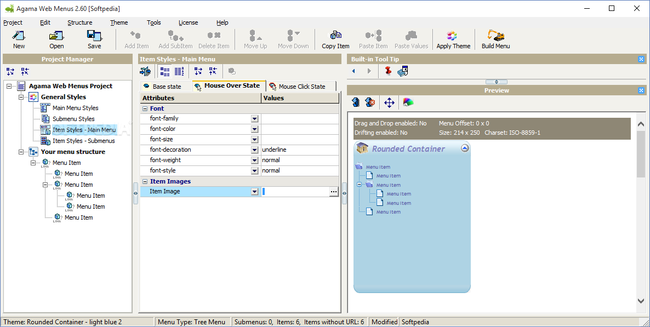Click the Values column header

(300, 98)
